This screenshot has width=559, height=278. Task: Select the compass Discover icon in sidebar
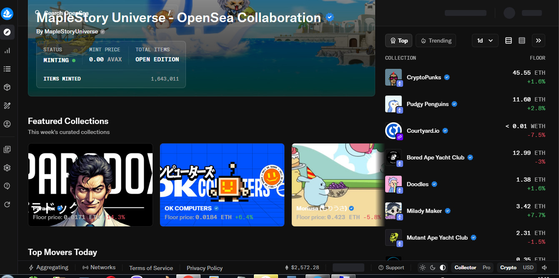point(7,32)
